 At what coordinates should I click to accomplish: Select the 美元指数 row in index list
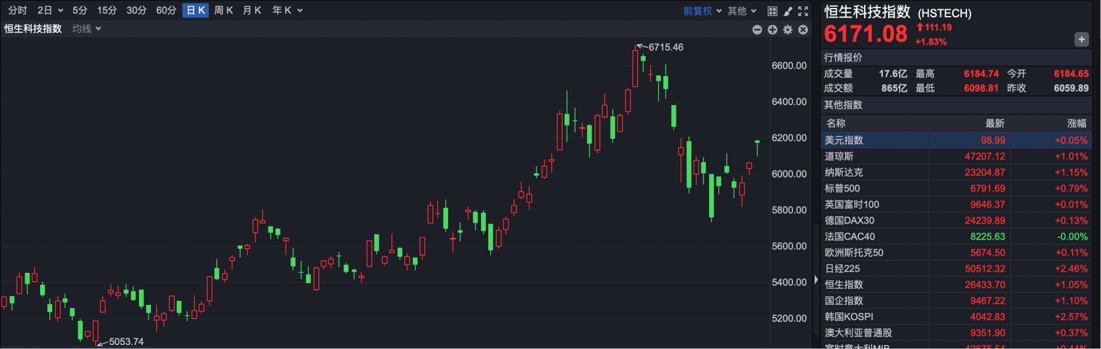pyautogui.click(x=843, y=140)
